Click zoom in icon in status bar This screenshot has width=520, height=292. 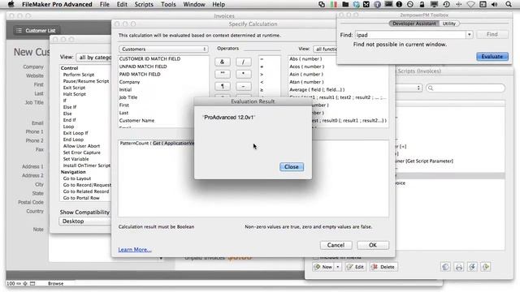pyautogui.click(x=25, y=284)
